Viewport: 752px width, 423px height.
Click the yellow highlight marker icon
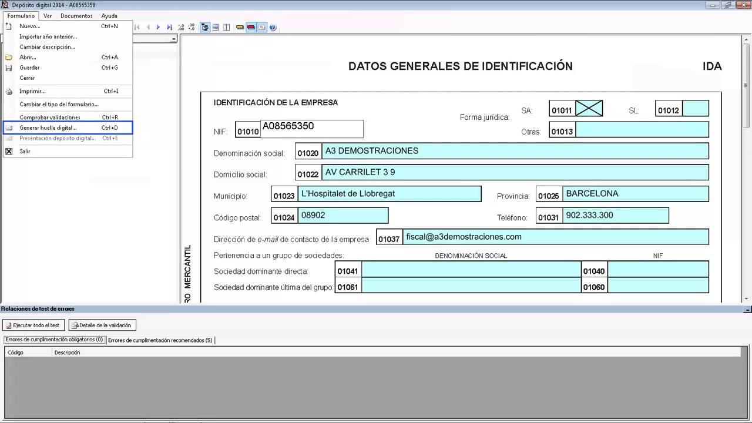coord(240,27)
